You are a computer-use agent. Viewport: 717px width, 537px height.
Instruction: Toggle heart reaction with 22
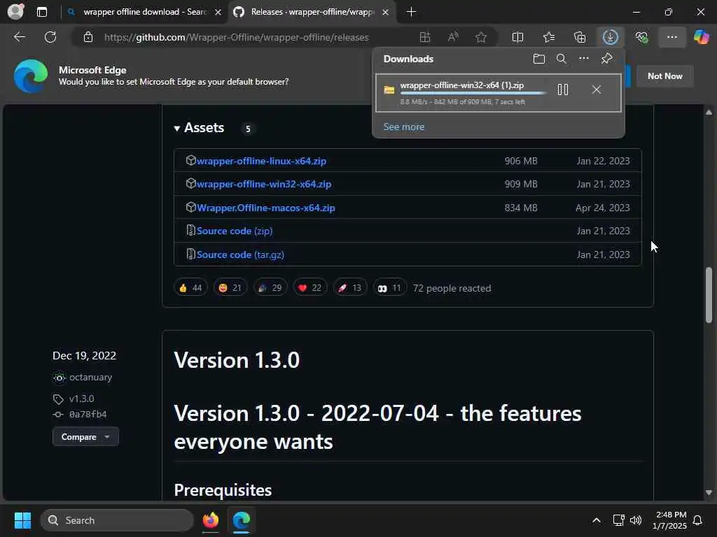[x=310, y=287]
